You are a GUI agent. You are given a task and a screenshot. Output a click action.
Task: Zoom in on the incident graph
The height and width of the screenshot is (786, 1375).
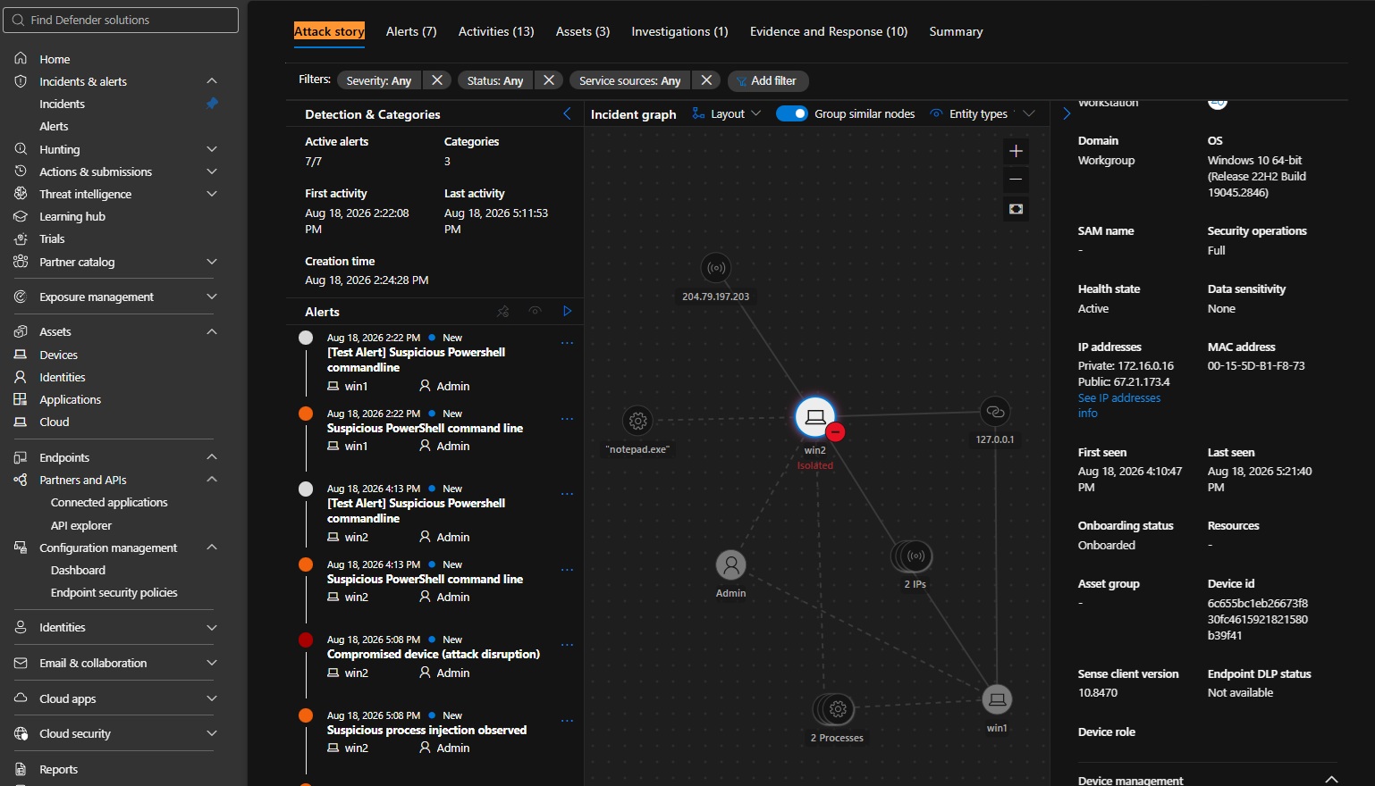pos(1016,151)
